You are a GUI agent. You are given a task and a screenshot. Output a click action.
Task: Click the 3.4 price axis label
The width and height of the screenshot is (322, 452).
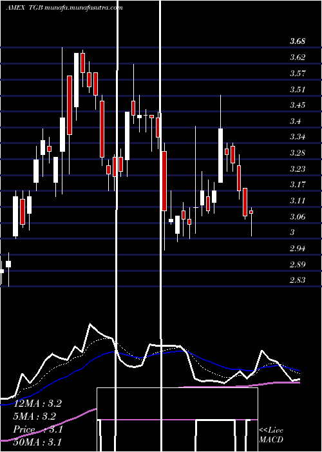tap(295, 121)
